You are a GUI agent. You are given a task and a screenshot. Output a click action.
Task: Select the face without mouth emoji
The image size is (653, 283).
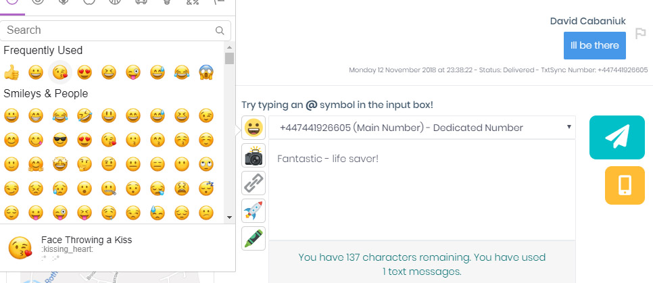[x=182, y=164]
